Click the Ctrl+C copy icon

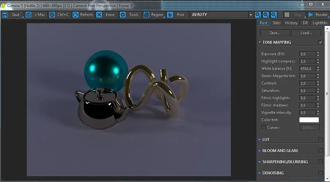coord(52,15)
